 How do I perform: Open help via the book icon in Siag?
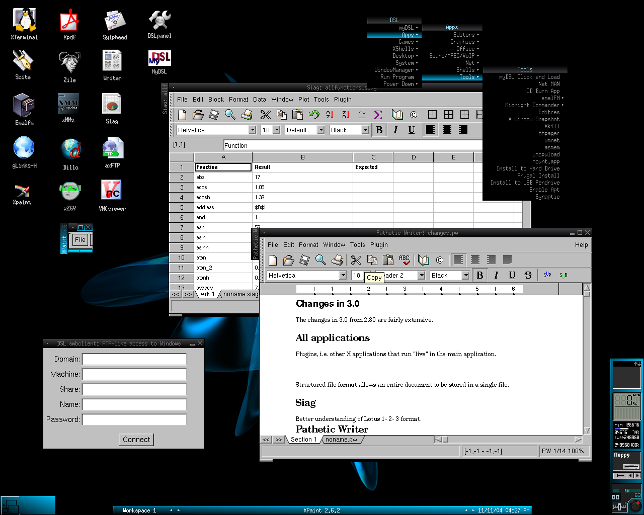[397, 115]
